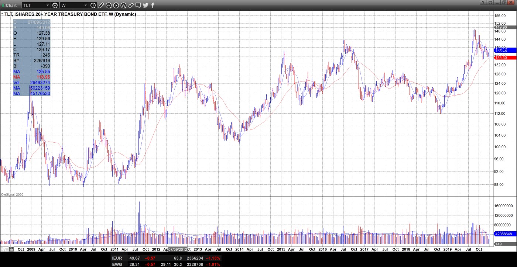The image size is (517, 267).
Task: Click IEUR percent change -1.13%
Action: (213, 259)
